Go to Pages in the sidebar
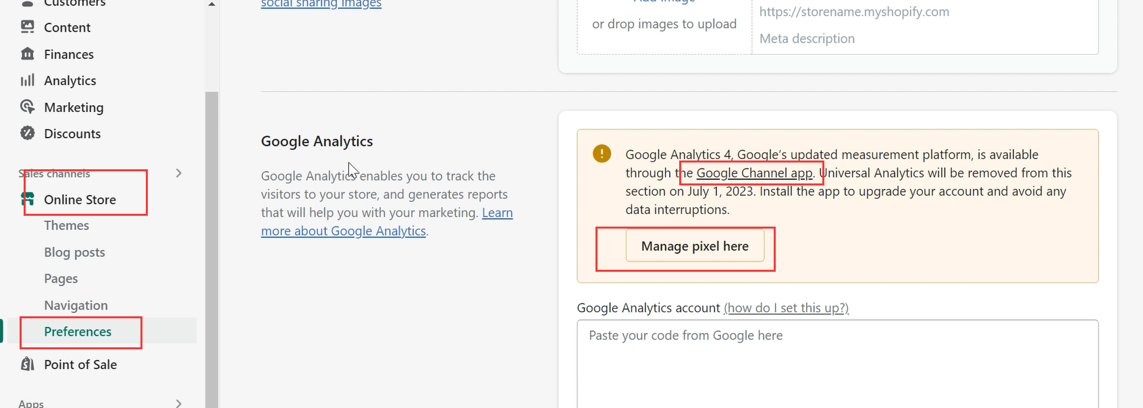Viewport: 1143px width, 408px height. [x=61, y=279]
